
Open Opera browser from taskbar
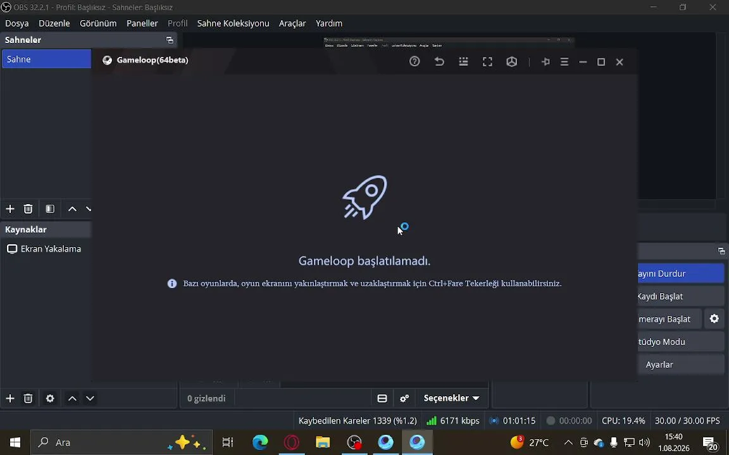[292, 442]
